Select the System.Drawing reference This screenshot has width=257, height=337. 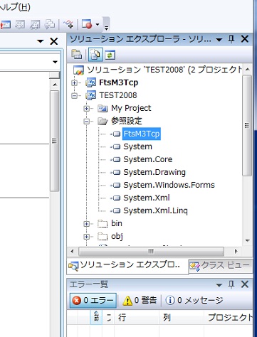pyautogui.click(x=154, y=172)
